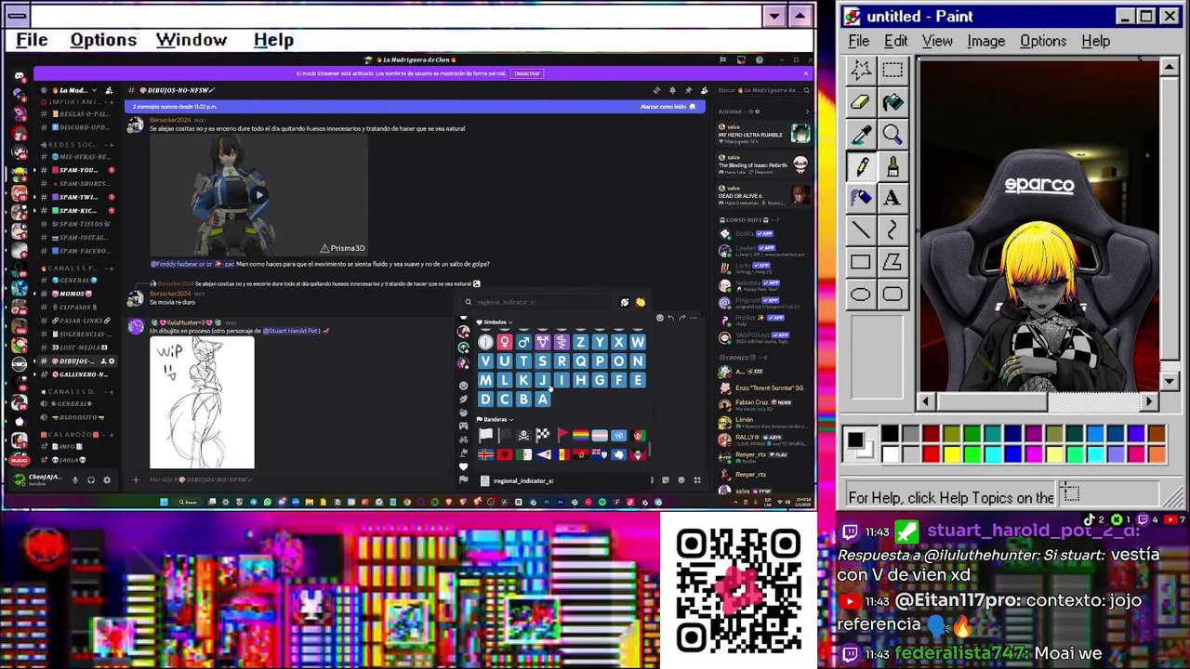Open Paint's View menu
Screen dimensions: 1190x669
(x=937, y=41)
